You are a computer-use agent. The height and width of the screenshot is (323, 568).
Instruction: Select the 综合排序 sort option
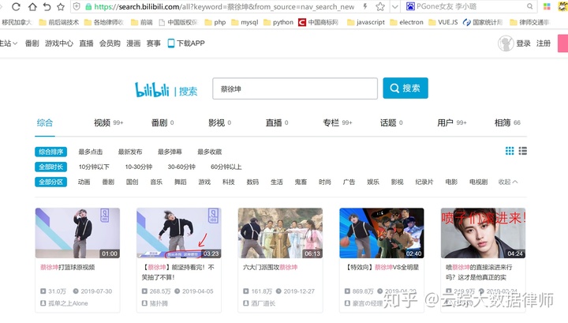point(50,152)
